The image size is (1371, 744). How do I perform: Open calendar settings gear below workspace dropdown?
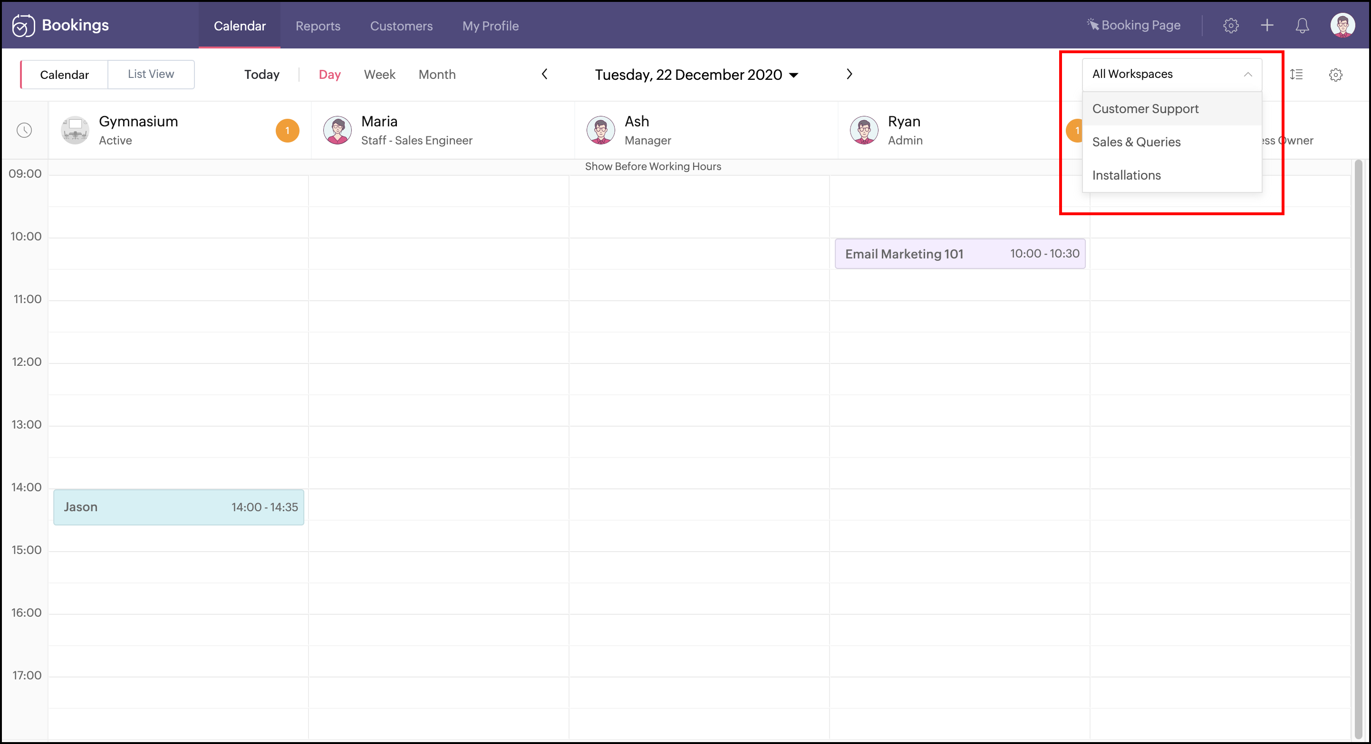[1335, 75]
